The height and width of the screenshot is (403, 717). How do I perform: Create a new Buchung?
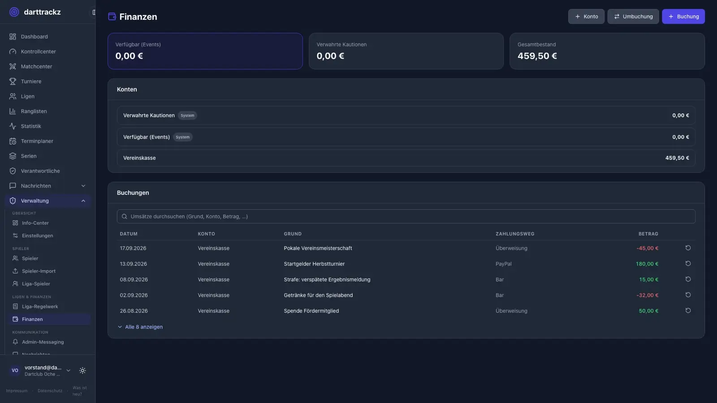pyautogui.click(x=683, y=17)
